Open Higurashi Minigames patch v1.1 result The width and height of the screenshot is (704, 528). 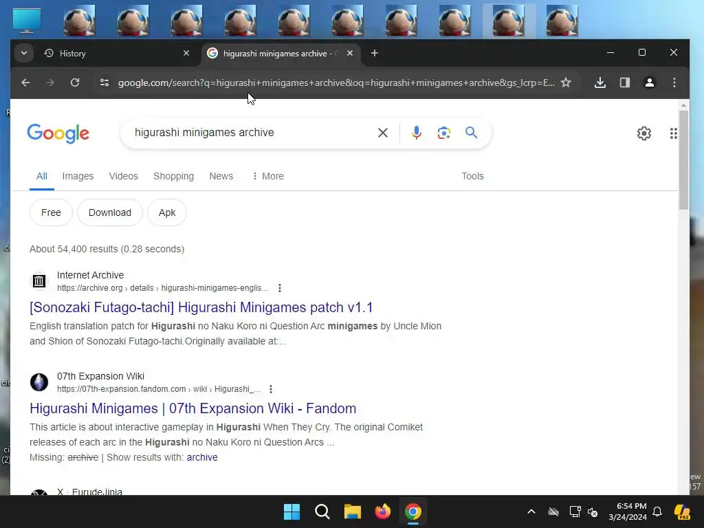(x=201, y=307)
